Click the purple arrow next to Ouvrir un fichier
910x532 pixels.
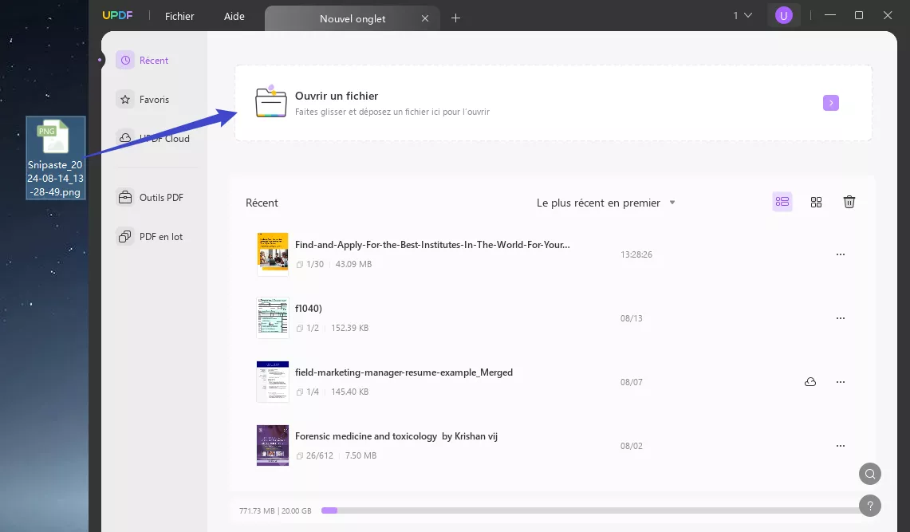pos(830,103)
